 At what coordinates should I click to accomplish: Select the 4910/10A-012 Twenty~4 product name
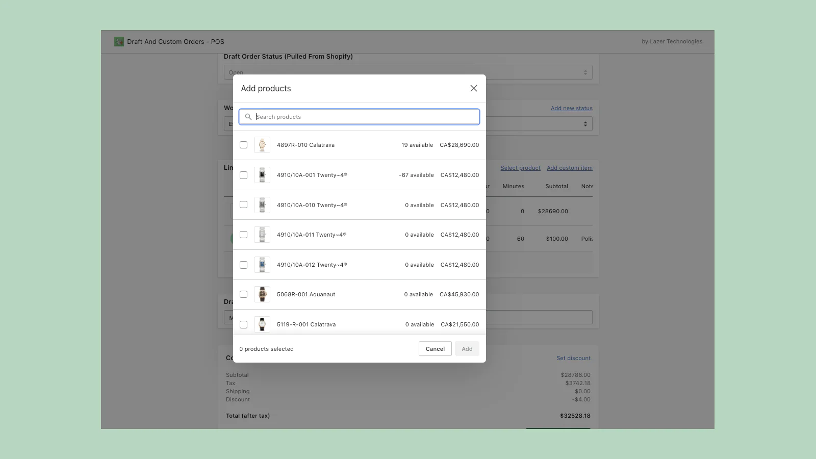tap(312, 265)
